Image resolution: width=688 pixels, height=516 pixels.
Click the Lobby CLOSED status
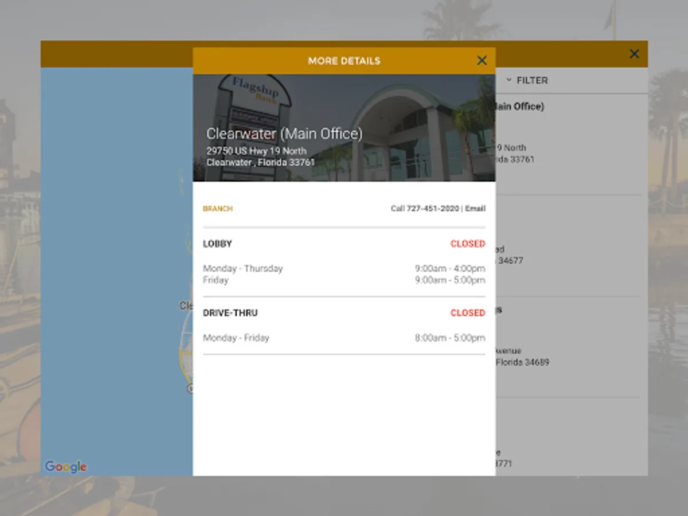(468, 244)
